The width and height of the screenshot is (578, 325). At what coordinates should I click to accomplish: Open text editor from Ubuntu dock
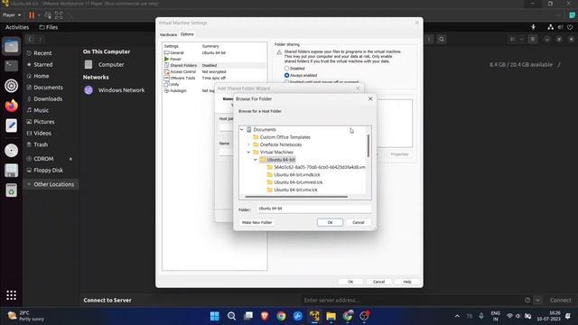[x=11, y=125]
